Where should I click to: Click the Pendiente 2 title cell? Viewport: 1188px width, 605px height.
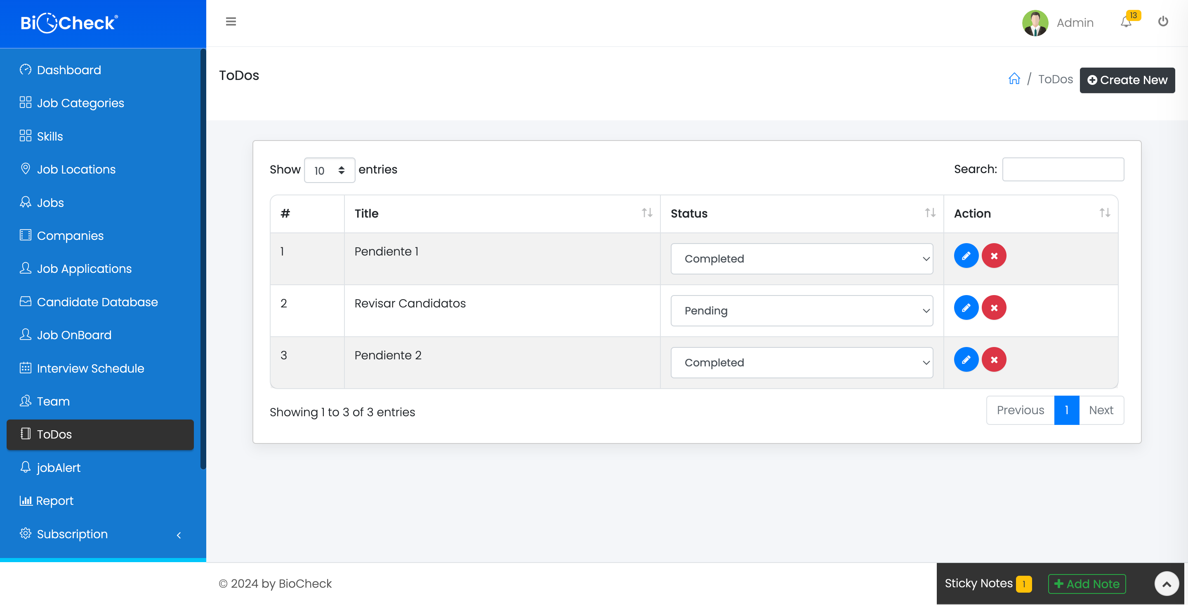[502, 363]
